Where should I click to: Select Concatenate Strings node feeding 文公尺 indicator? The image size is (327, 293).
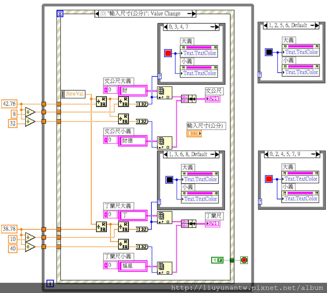[x=188, y=99]
